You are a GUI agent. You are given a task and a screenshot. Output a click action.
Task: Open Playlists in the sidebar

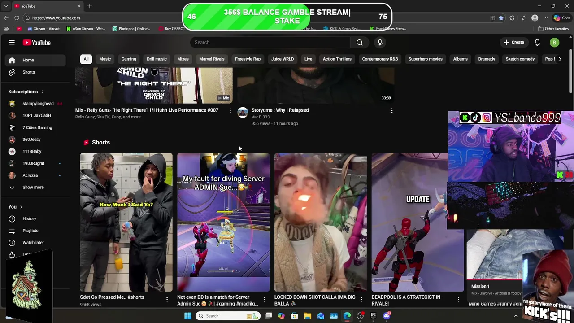coord(35,231)
